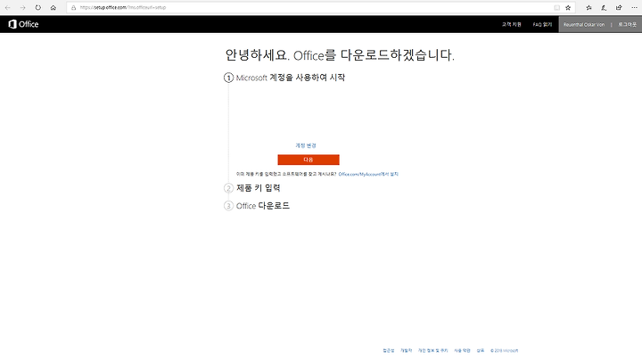Click the © 2018 Microsoft footer text

(x=505, y=351)
